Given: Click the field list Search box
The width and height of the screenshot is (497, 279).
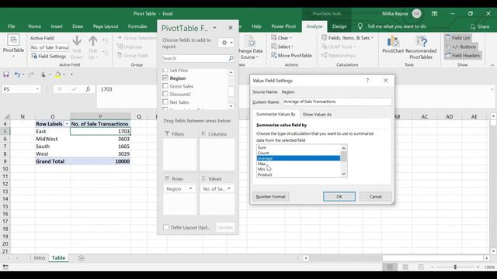Looking at the screenshot, I should point(195,58).
